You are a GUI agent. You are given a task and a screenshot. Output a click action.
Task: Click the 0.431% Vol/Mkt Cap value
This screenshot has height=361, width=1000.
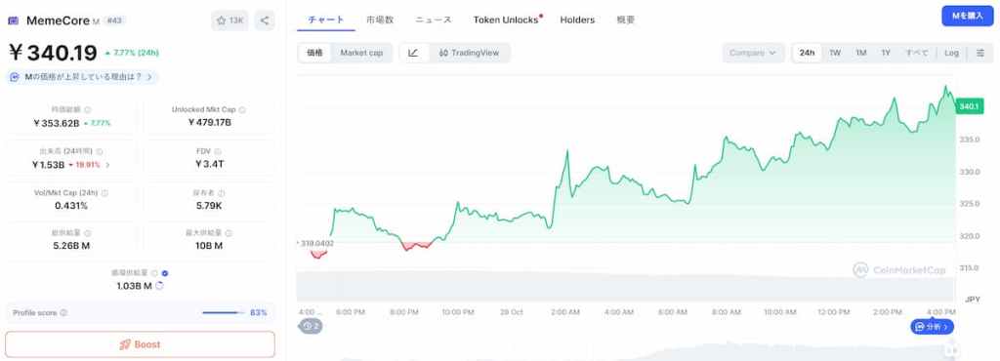coord(71,206)
